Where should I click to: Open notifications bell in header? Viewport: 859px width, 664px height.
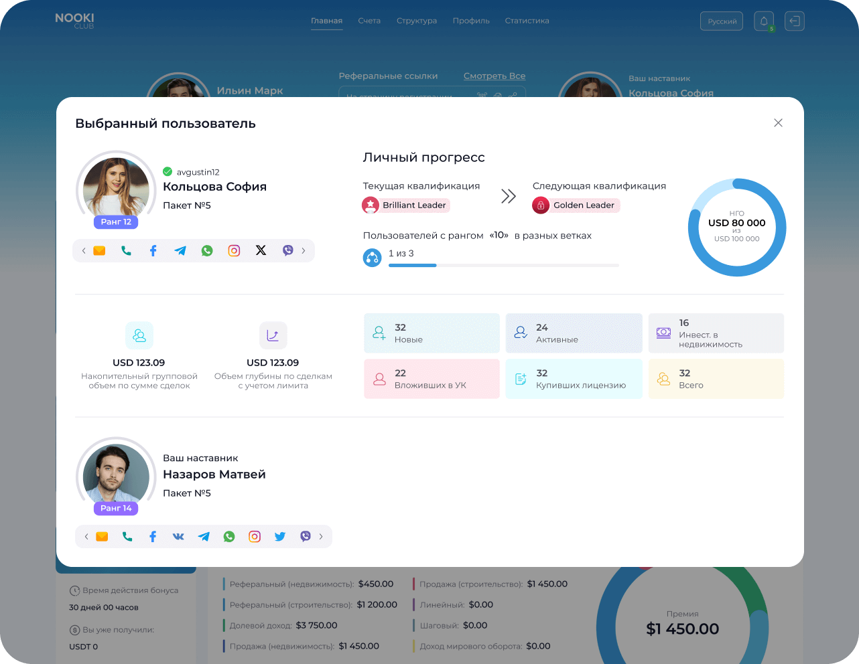[764, 21]
